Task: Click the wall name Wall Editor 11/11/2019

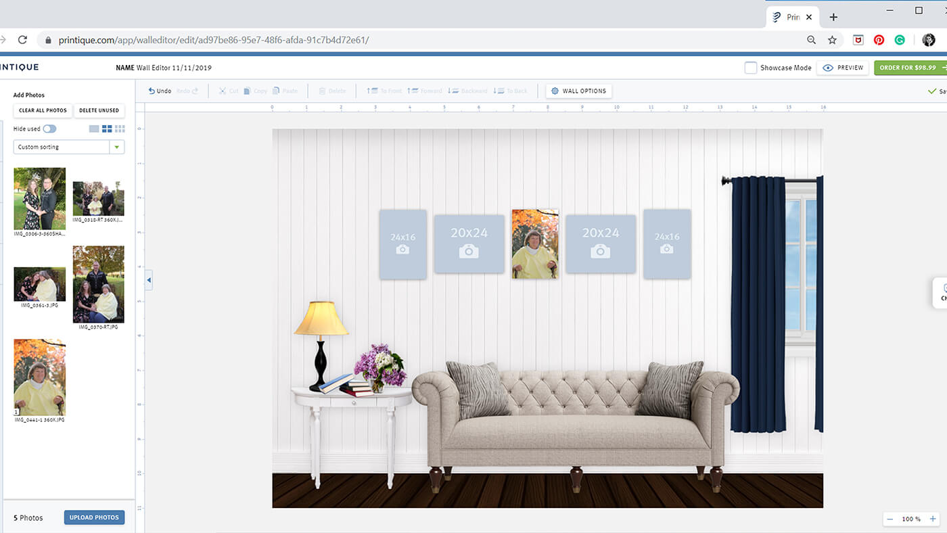Action: coord(174,68)
